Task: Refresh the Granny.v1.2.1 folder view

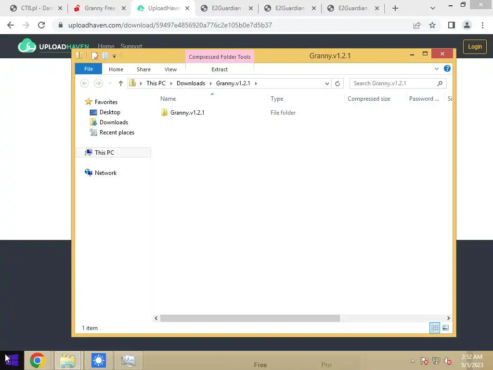Action: click(337, 83)
